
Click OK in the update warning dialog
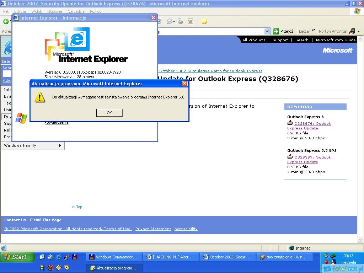point(109,113)
